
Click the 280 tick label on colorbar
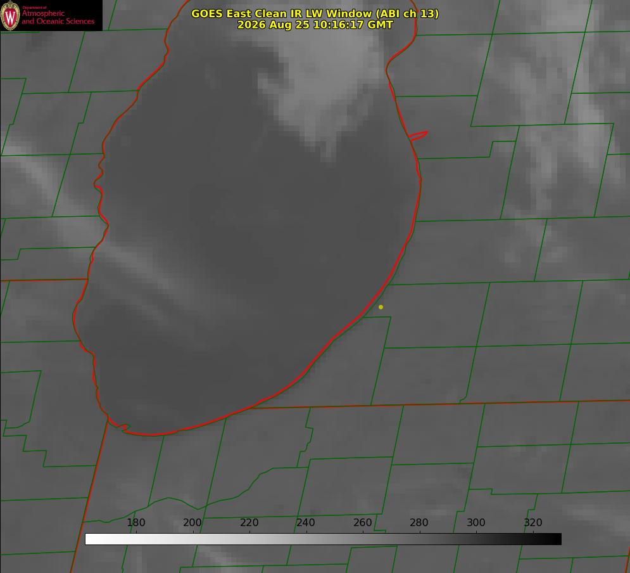pyautogui.click(x=419, y=522)
